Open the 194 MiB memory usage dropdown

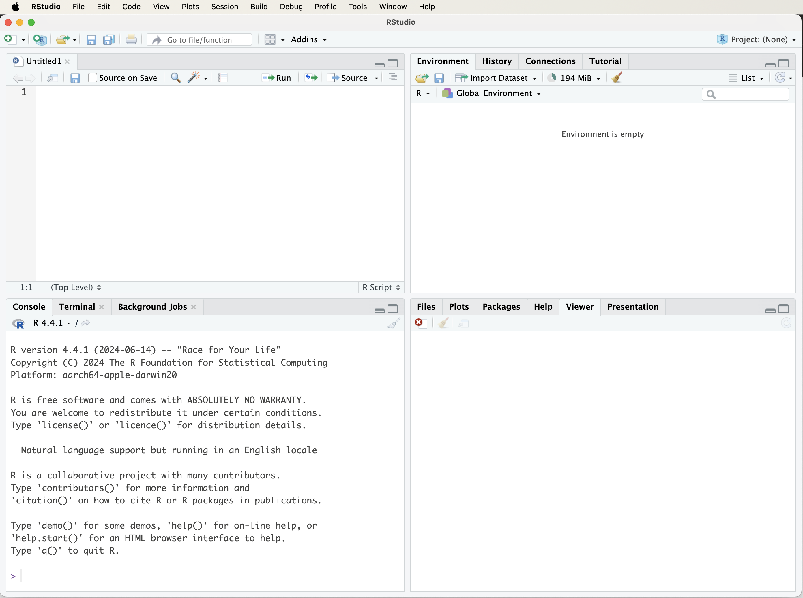574,78
